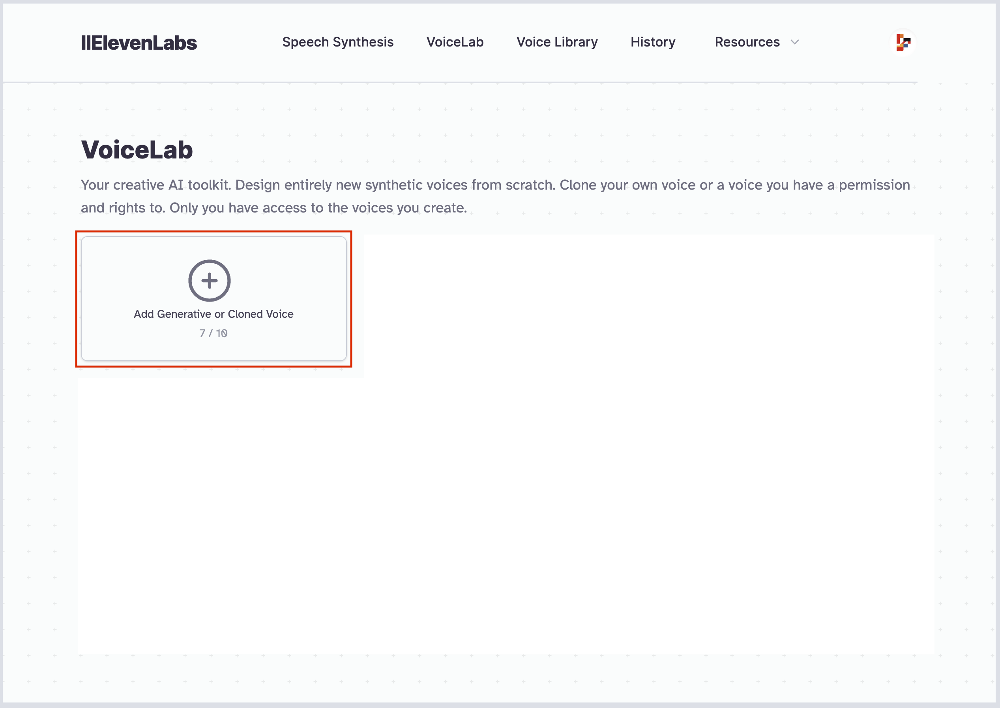The width and height of the screenshot is (1000, 708).
Task: Open the Speech Synthesis page
Action: pyautogui.click(x=338, y=42)
